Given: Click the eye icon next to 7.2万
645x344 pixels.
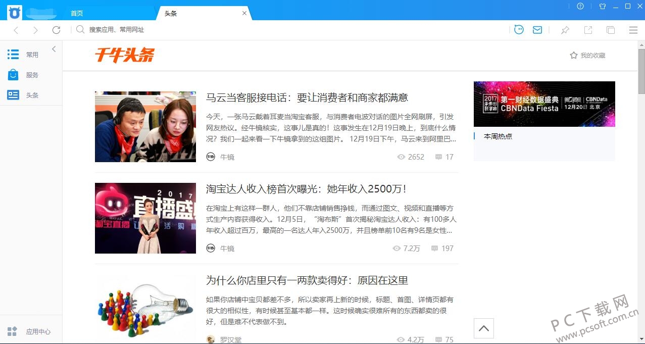Looking at the screenshot, I should pos(396,249).
